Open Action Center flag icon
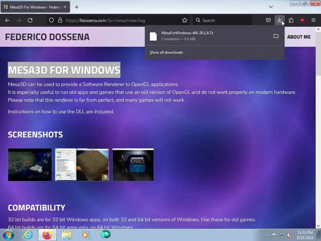The image size is (321, 241). tap(274, 235)
